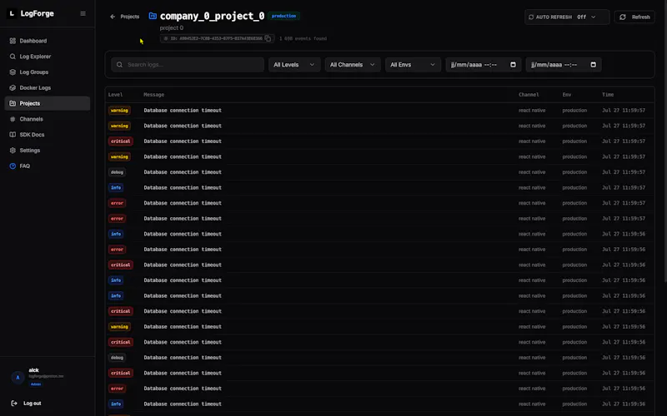667x416 pixels.
Task: Click the production environment badge
Action: (283, 16)
